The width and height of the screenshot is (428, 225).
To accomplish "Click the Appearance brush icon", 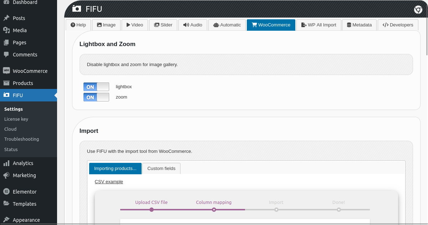I will tap(6, 220).
